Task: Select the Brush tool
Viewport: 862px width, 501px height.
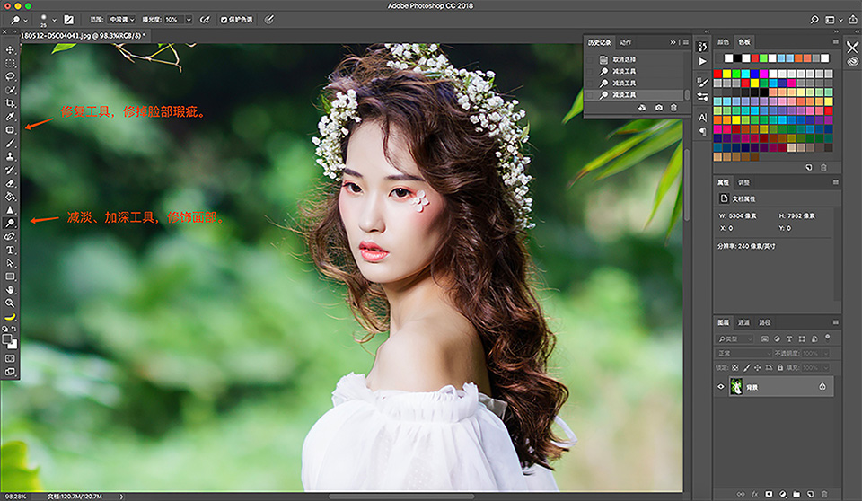Action: pos(10,143)
